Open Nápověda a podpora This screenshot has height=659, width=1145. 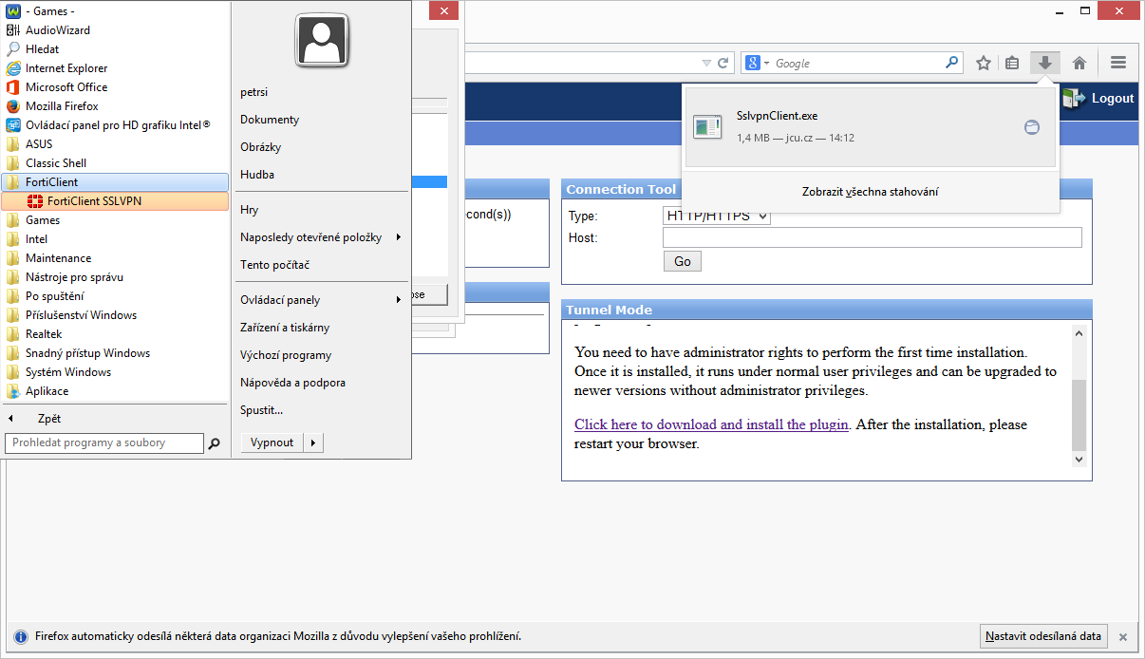(x=292, y=383)
